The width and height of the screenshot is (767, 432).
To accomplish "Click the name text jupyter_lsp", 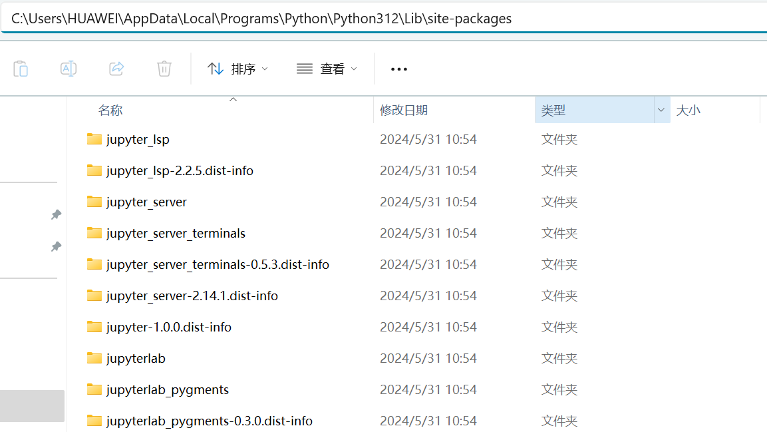I will click(x=138, y=140).
